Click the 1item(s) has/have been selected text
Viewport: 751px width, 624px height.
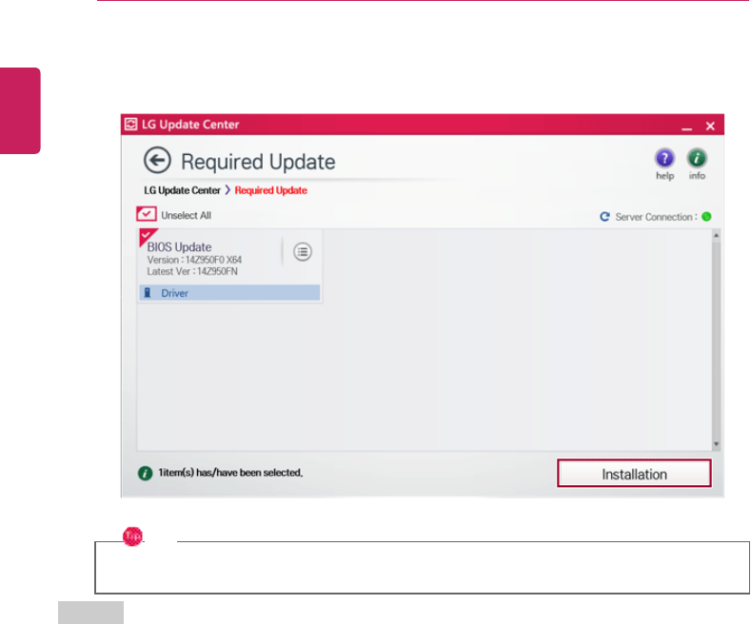tap(230, 473)
